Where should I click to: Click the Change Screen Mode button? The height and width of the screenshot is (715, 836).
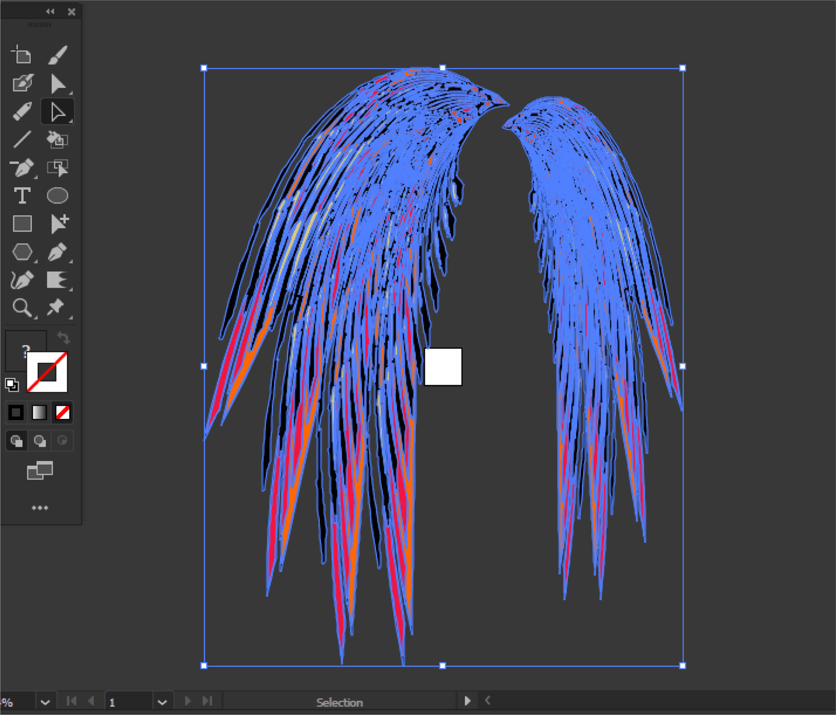pos(40,471)
